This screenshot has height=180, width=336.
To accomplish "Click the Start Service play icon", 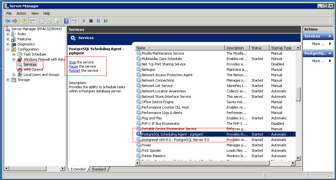I will pos(84,21).
